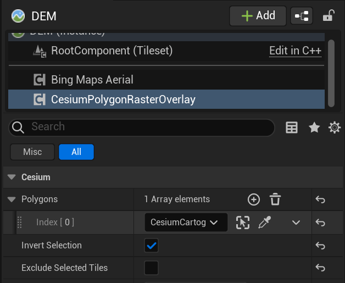Toggle the details panel lock icon
Screen dimensions: 345x283
pos(329,15)
